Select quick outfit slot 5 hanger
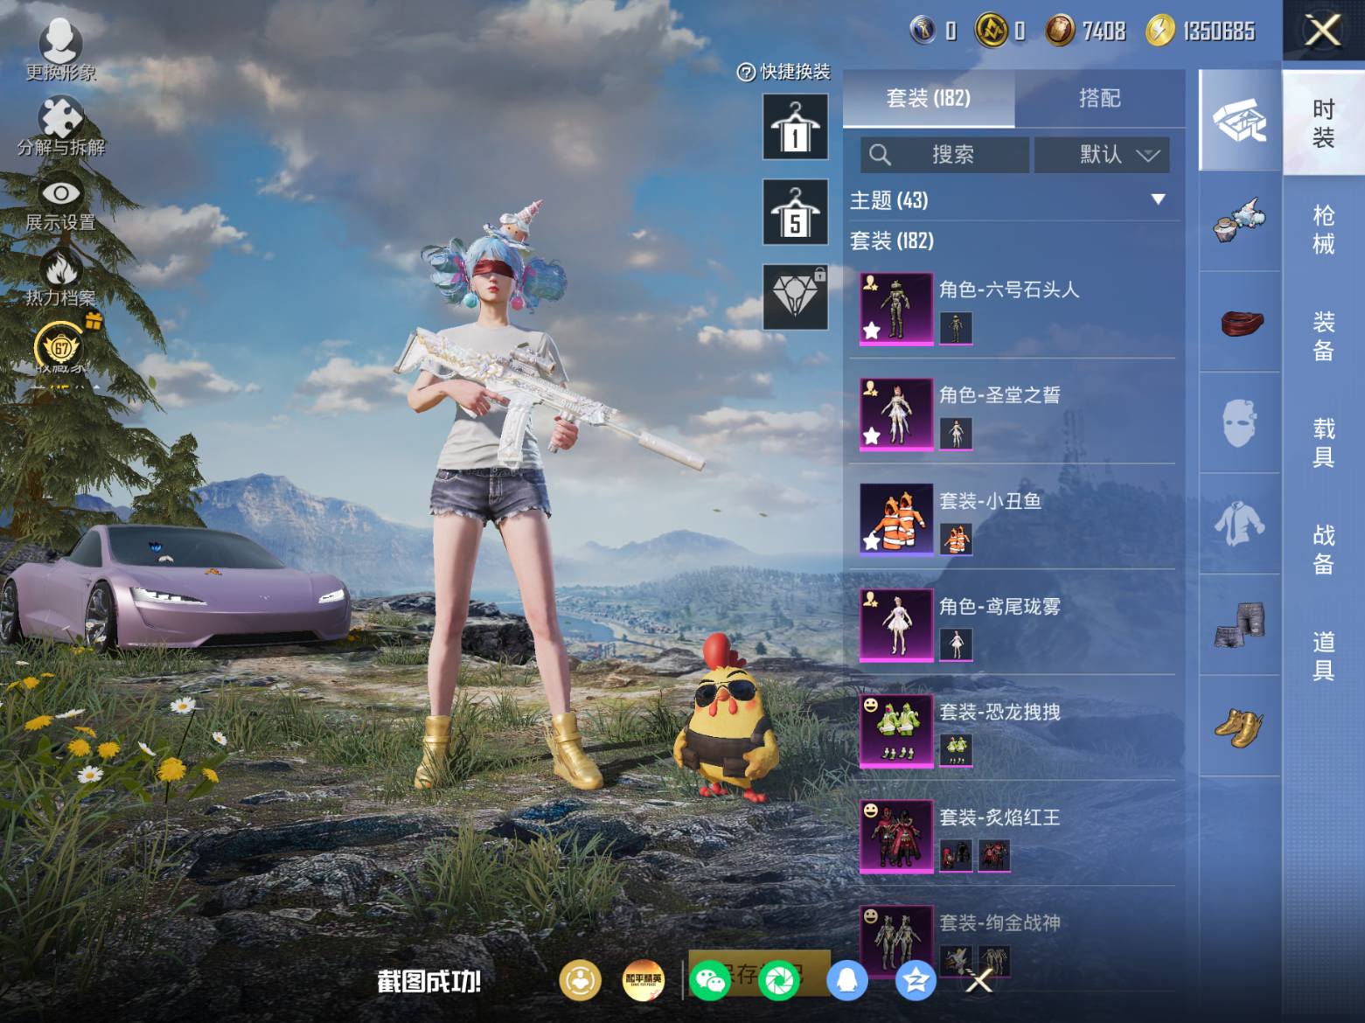 [795, 212]
